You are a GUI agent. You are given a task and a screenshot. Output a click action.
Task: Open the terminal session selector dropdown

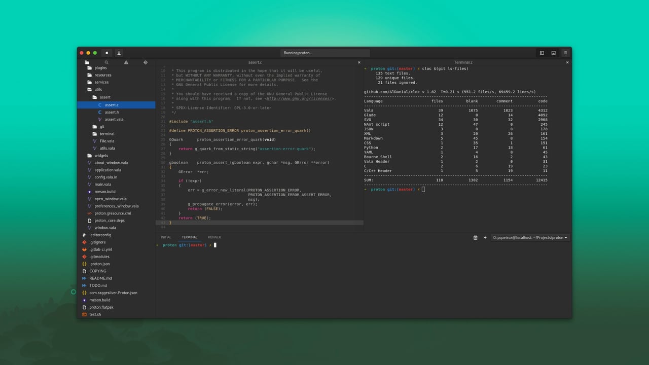point(530,237)
